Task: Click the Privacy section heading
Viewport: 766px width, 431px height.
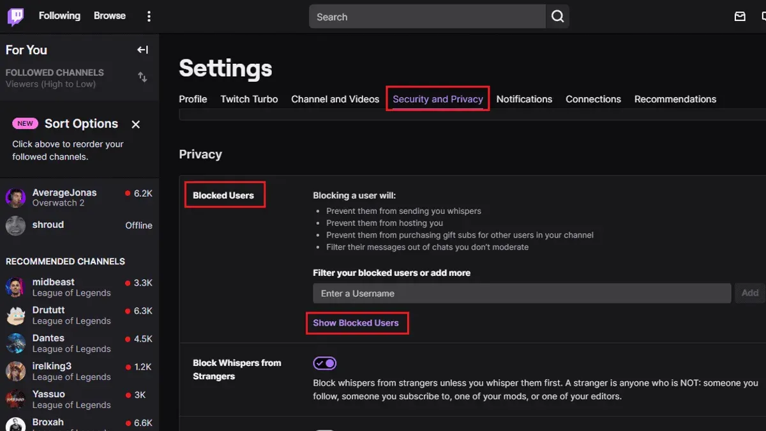Action: point(200,154)
